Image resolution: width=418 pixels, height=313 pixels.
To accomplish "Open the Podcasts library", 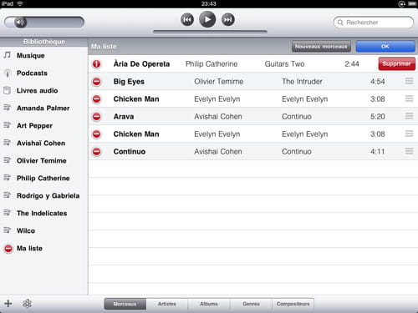I will [x=43, y=73].
